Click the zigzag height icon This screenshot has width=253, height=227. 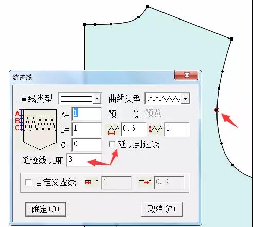tap(155, 129)
